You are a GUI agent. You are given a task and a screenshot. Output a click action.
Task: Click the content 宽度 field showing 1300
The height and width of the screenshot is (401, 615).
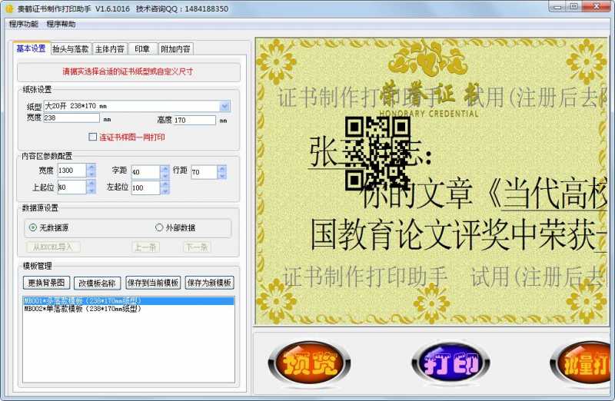tap(71, 171)
